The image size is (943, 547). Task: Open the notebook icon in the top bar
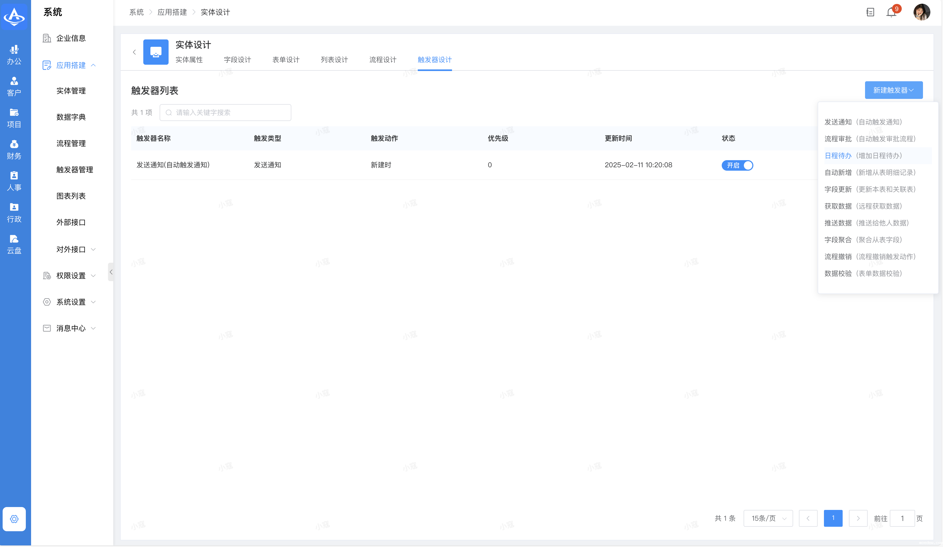870,12
